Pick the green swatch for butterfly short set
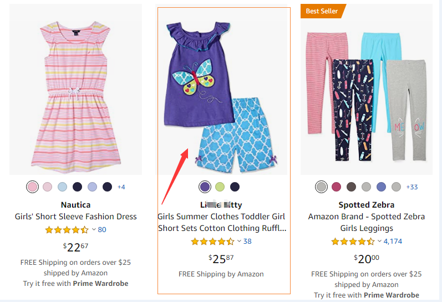The width and height of the screenshot is (442, 302). click(220, 187)
